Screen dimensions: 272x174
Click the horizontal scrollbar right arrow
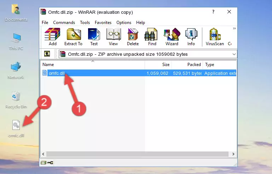pos(233,154)
